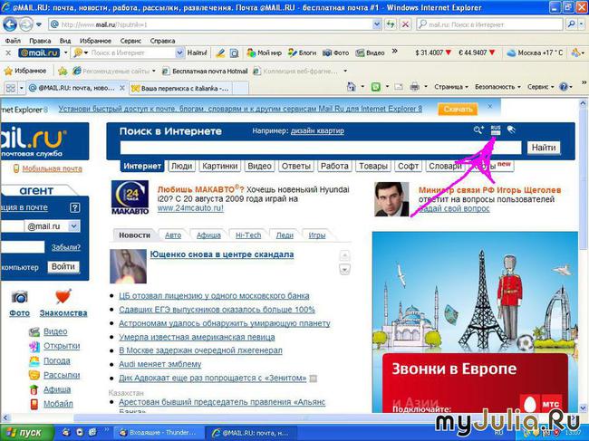Select the Картинки search tab
Screen dimensions: 589x441
[x=220, y=166]
